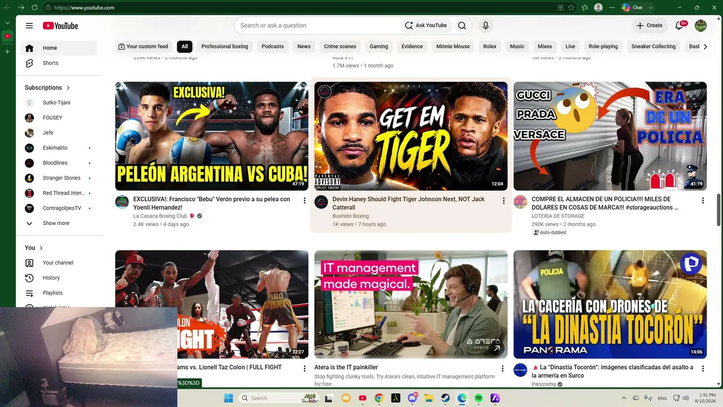
Task: Click the Windows taskbar Search box
Action: coord(280,398)
